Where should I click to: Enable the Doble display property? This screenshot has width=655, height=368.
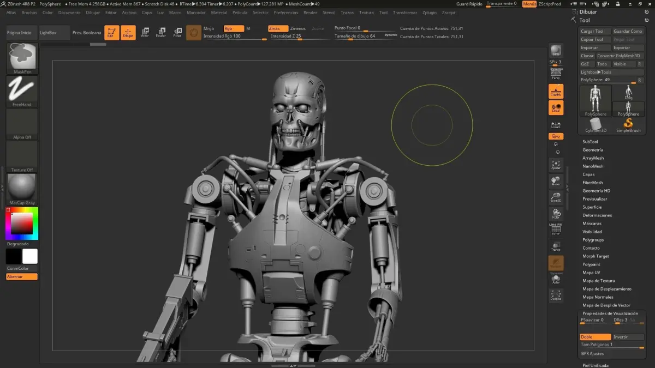(x=595, y=337)
